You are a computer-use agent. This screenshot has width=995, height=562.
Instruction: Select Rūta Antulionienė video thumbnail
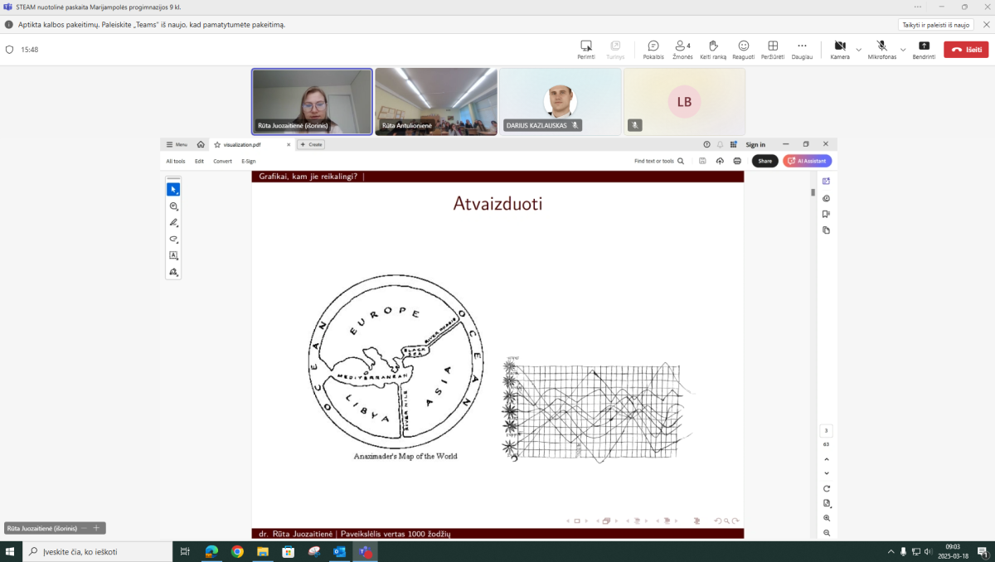pos(436,101)
